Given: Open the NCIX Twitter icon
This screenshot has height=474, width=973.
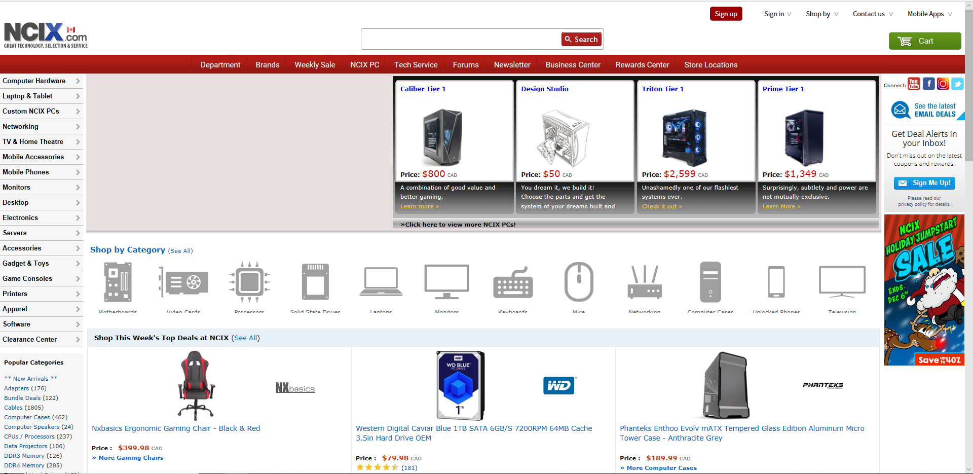Looking at the screenshot, I should 957,84.
